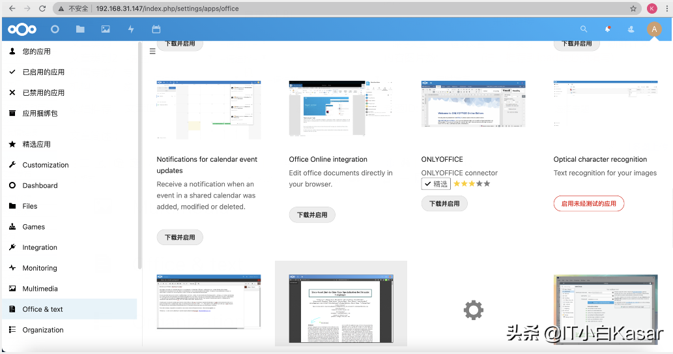This screenshot has height=354, width=673.
Task: Open Multimedia category
Action: coord(70,289)
